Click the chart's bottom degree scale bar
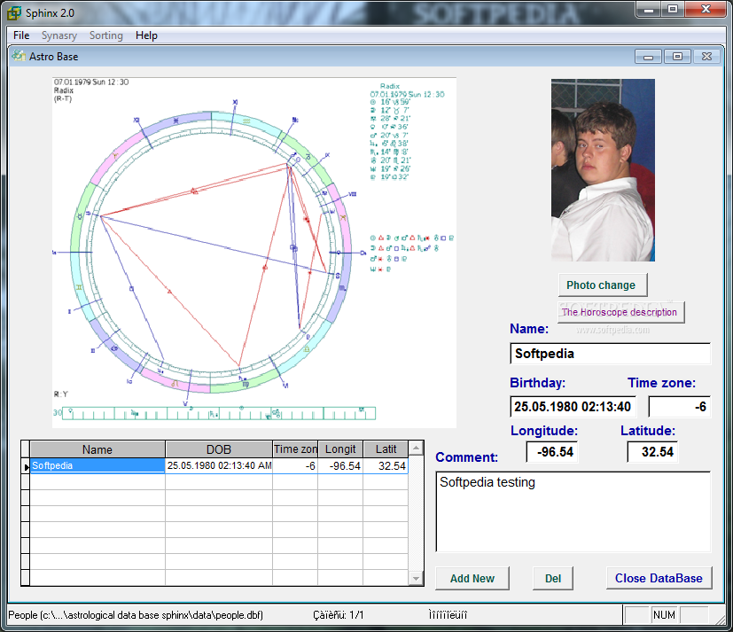The image size is (733, 632). 219,413
